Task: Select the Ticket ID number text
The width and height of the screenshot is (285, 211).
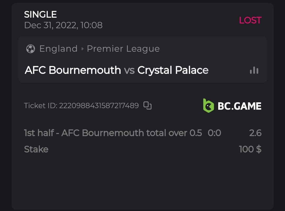Action: pos(99,106)
